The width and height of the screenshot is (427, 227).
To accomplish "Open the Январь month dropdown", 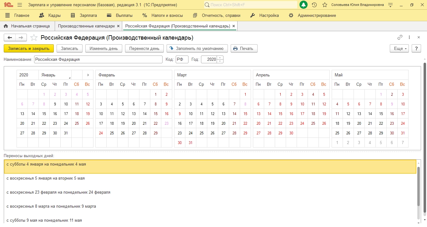I will coord(55,75).
